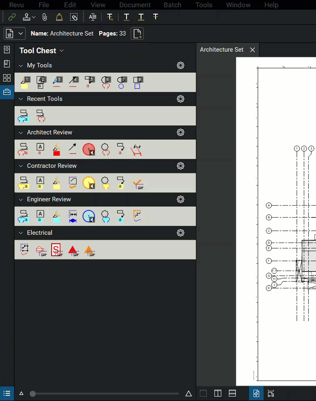The width and height of the screenshot is (316, 401).
Task: Click the tool icon size slider
Action: [33, 394]
